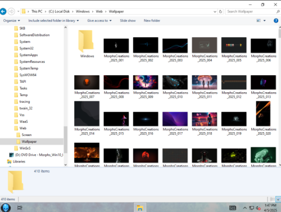This screenshot has height=212, width=281.
Task: Create a New folder
Action: 152,21
